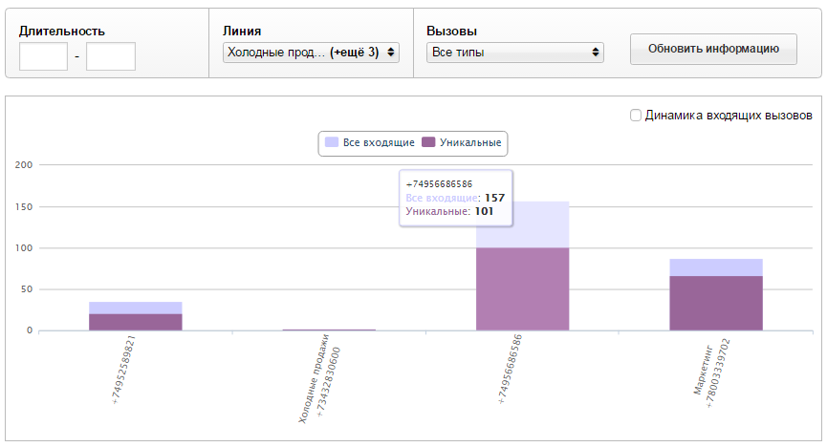Click the Линия heading
The image size is (827, 447).
pyautogui.click(x=242, y=32)
